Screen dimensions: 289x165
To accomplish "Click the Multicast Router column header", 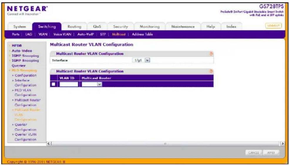I will tap(96, 78).
